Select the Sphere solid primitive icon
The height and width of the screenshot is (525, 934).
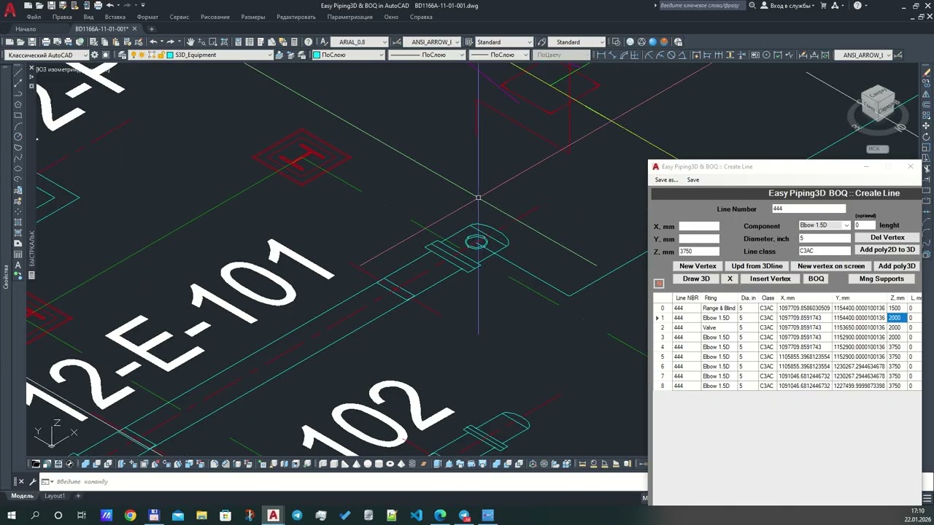pos(368,464)
